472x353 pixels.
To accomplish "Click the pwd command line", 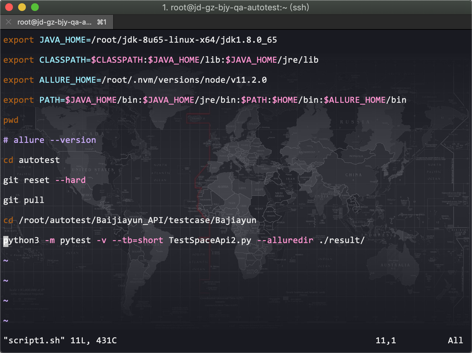I will (x=11, y=120).
